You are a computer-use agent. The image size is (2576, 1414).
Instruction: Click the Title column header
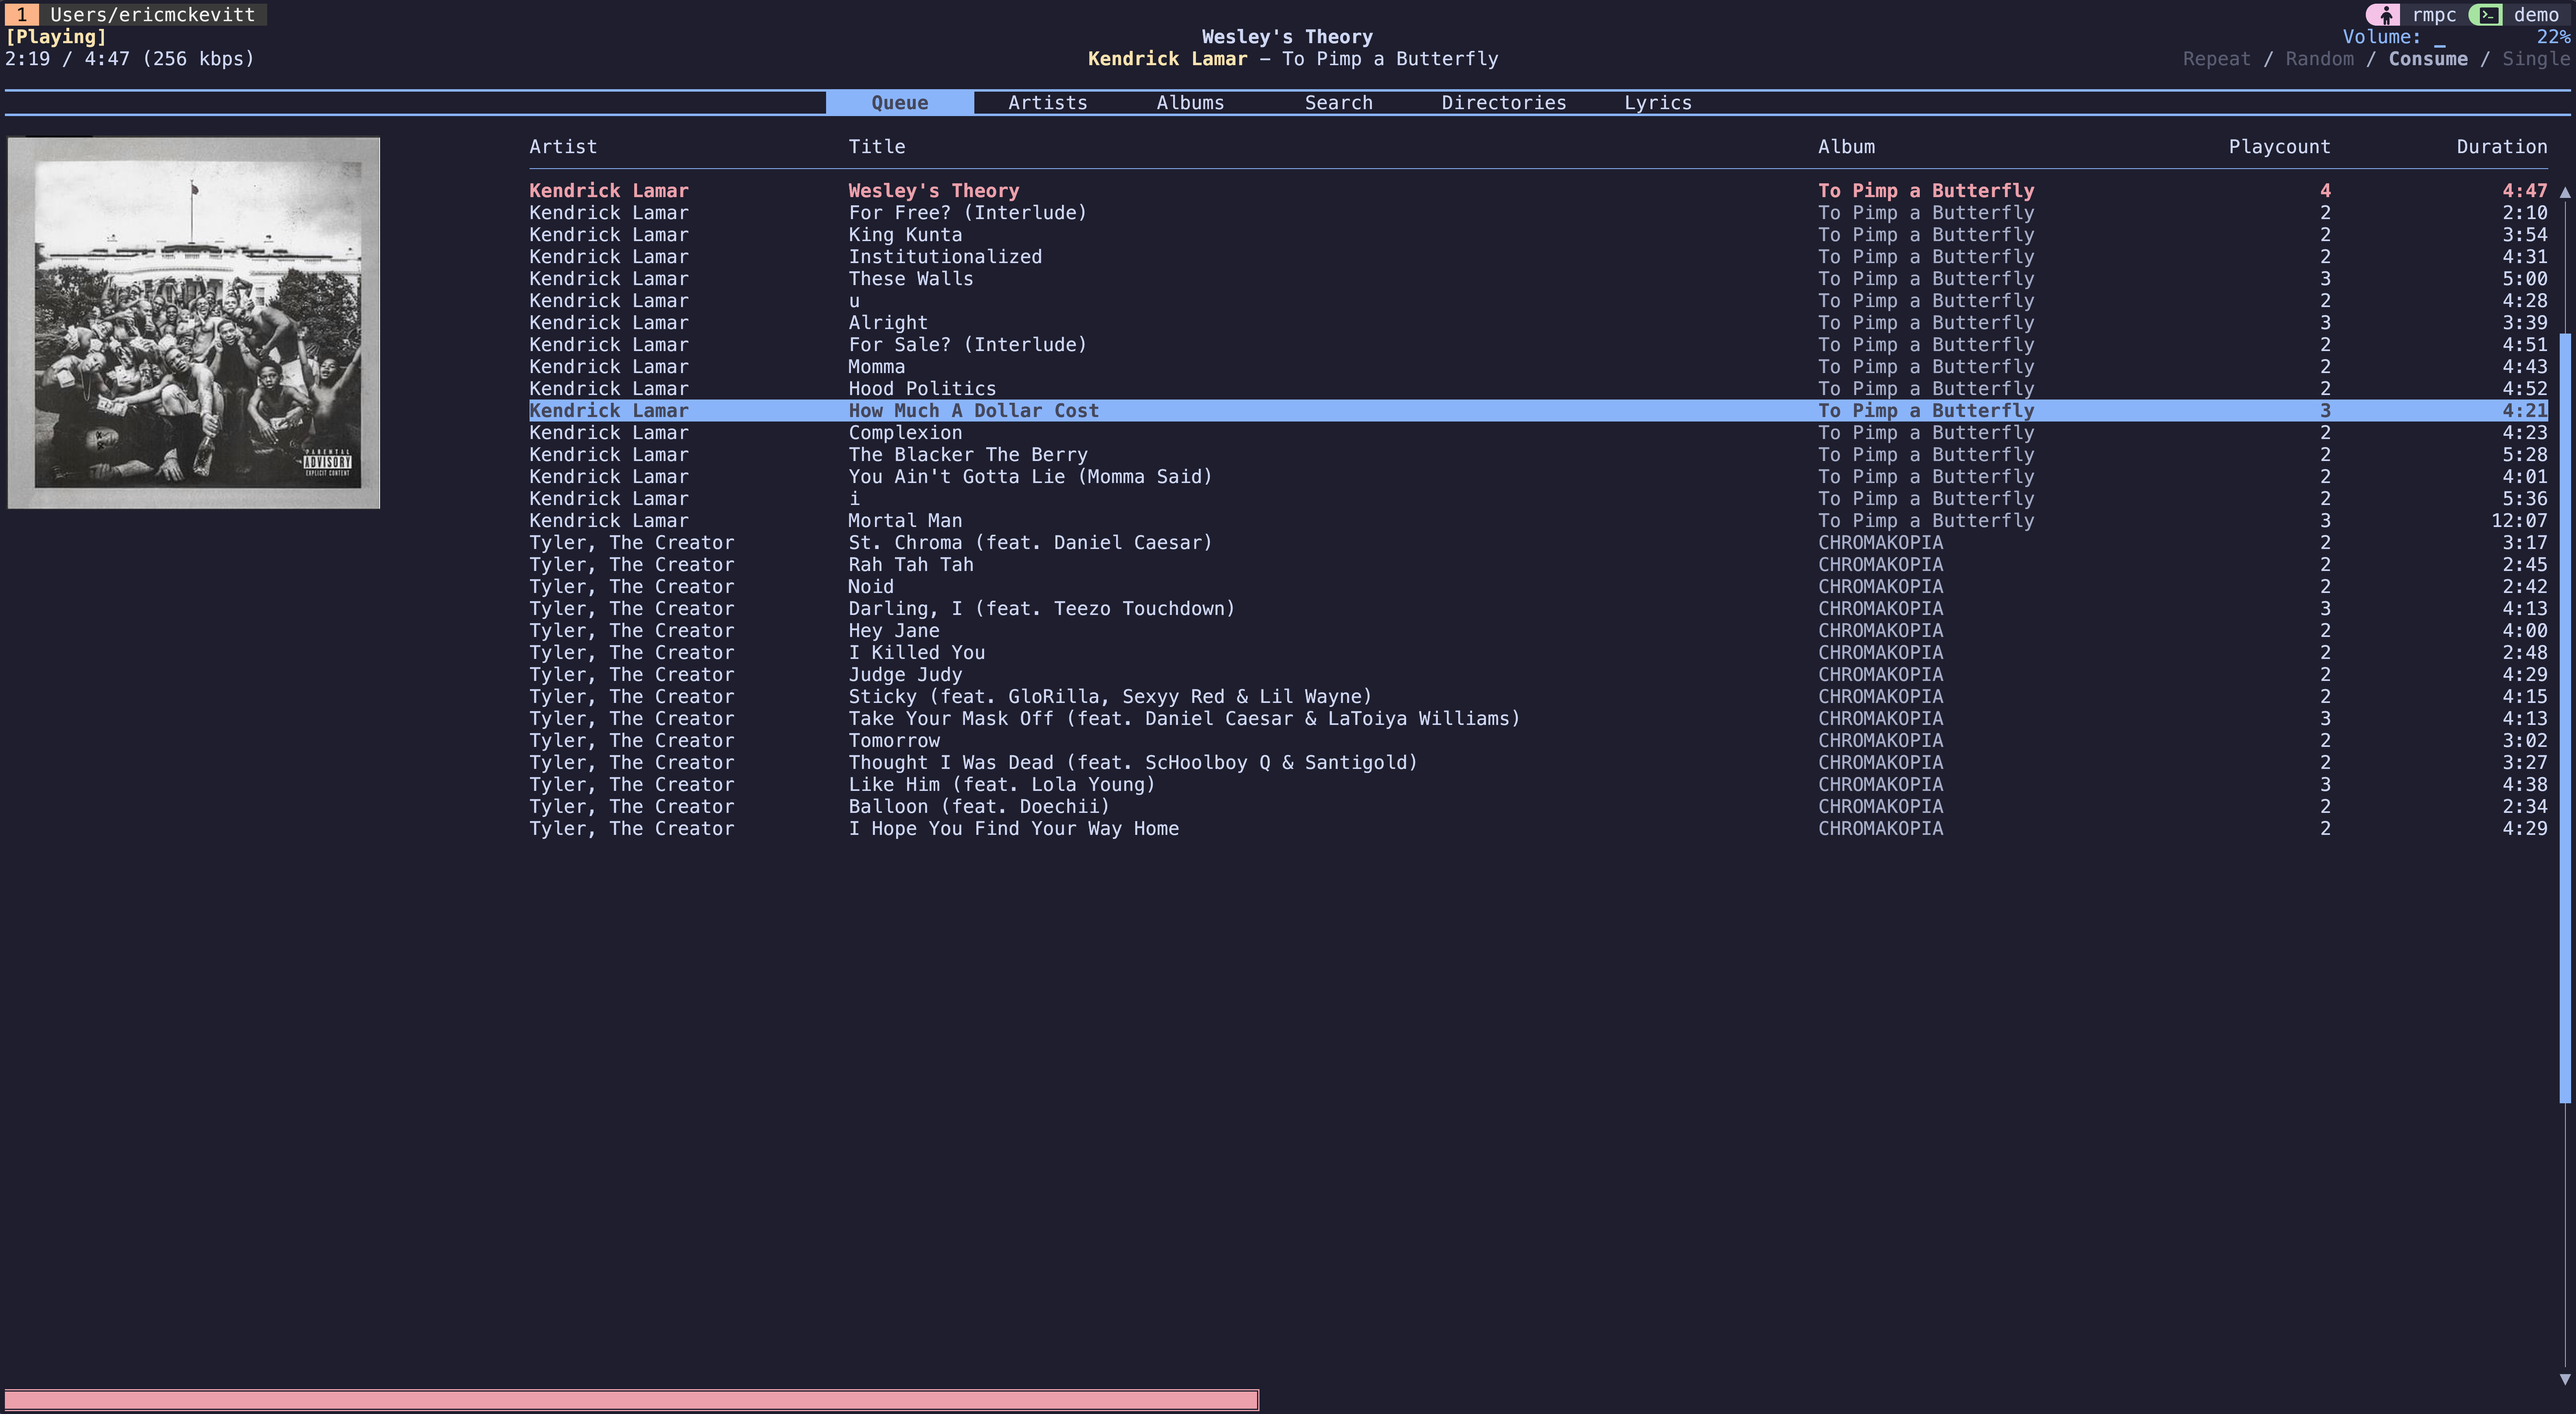pos(876,147)
